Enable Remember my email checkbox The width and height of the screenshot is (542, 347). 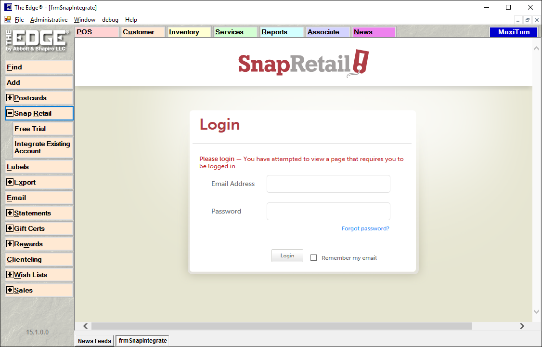314,258
